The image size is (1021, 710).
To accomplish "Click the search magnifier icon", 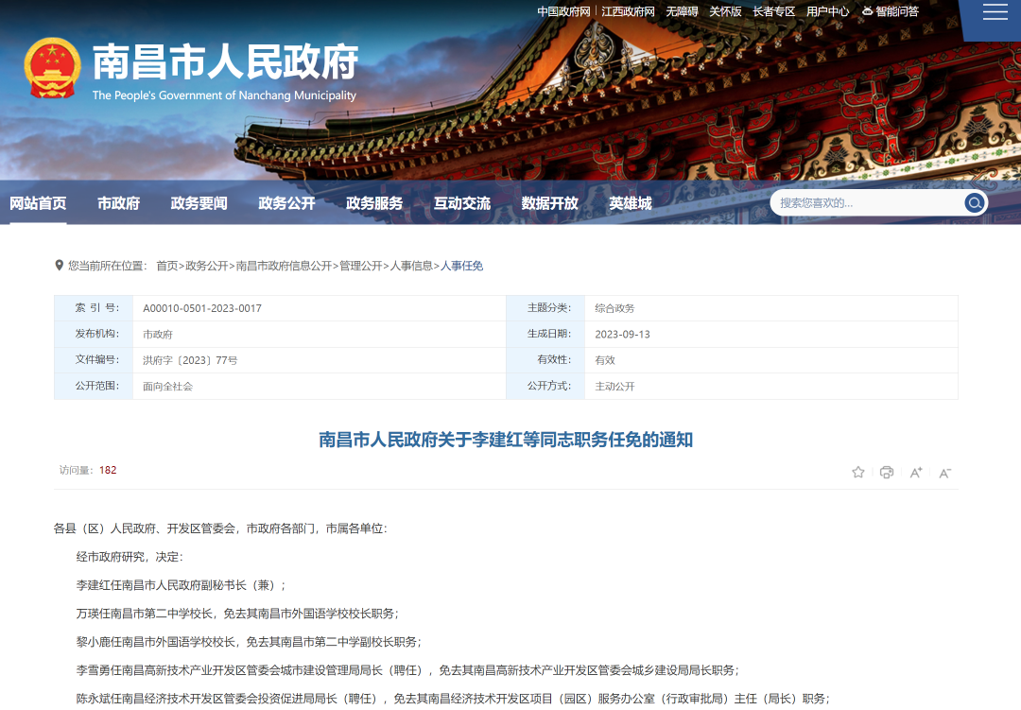I will pos(975,202).
